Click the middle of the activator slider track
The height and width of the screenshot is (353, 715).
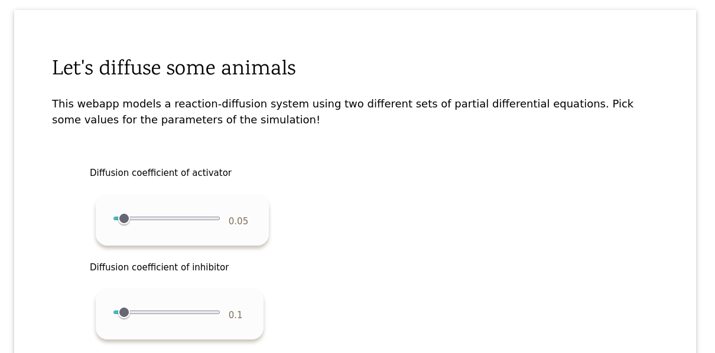coord(167,219)
